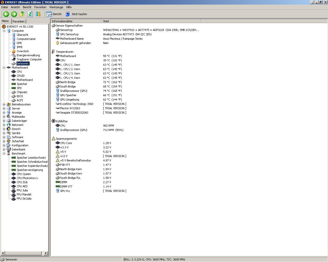The width and height of the screenshot is (328, 262).
Task: Open the Bericht report toolbar button
Action: (x=54, y=14)
